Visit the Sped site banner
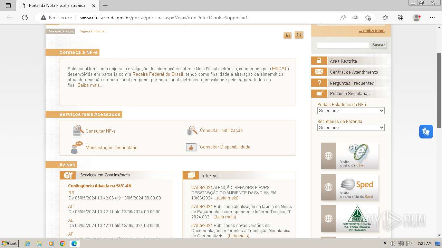The width and height of the screenshot is (442, 248). pyautogui.click(x=350, y=187)
